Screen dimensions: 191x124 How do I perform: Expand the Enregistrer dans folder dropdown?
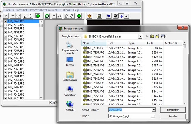140,36
